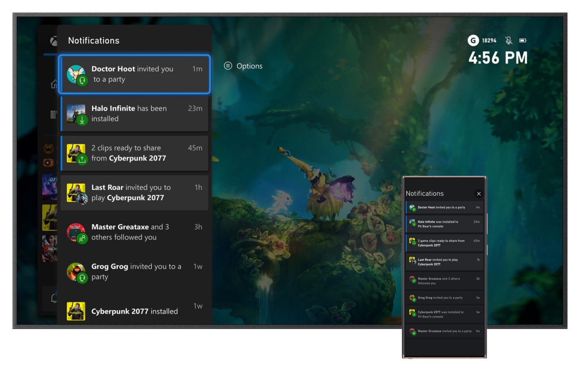Unmute the crossed-out microphone
Image resolution: width=580 pixels, height=371 pixels.
click(509, 40)
